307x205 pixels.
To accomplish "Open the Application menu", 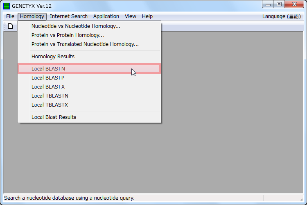I will point(106,16).
